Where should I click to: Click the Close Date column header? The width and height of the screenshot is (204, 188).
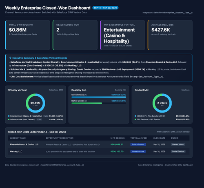click(x=159, y=138)
